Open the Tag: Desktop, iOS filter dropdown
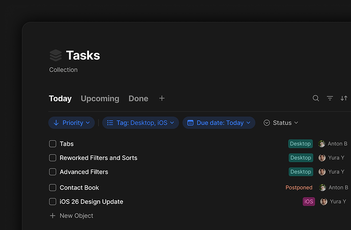 (140, 123)
